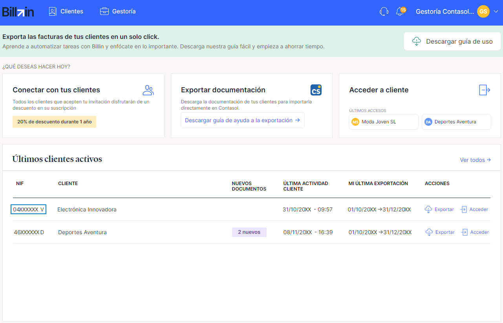Expand the account dropdown chevron

[x=496, y=12]
